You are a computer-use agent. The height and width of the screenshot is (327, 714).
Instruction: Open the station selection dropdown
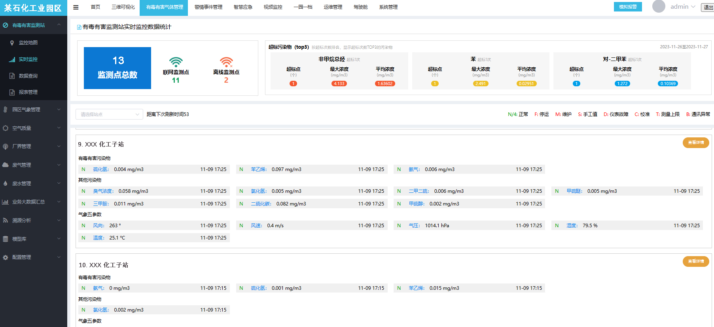coord(109,114)
